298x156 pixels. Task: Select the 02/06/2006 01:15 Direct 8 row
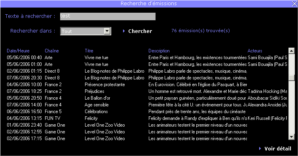[x=147, y=71]
